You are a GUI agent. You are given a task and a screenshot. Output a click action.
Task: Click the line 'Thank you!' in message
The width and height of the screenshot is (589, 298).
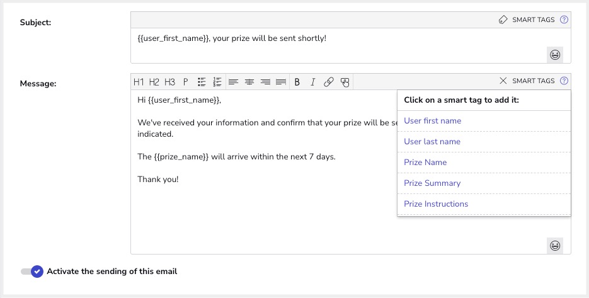pyautogui.click(x=158, y=180)
